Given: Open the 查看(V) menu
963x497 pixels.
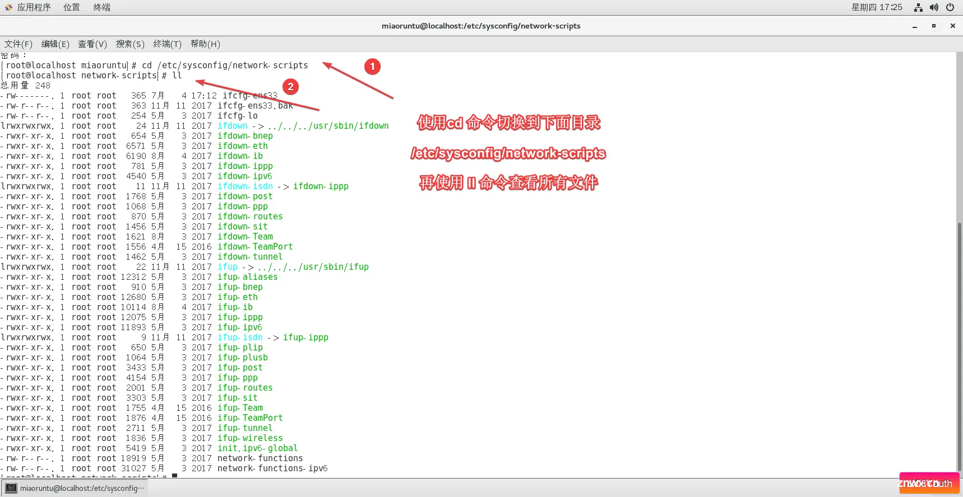Looking at the screenshot, I should pos(92,44).
